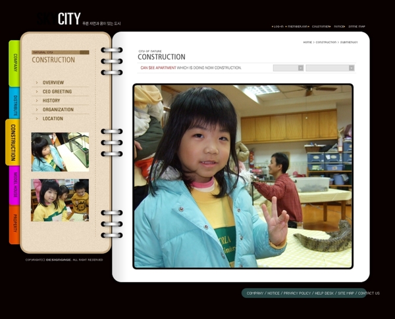
Task: Click Site Map in the footer bar
Action: 346,293
